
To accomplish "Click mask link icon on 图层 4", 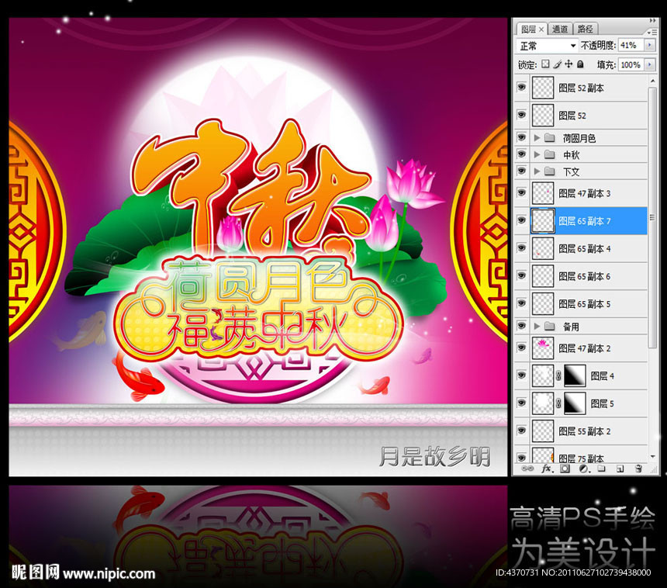I will (x=558, y=375).
